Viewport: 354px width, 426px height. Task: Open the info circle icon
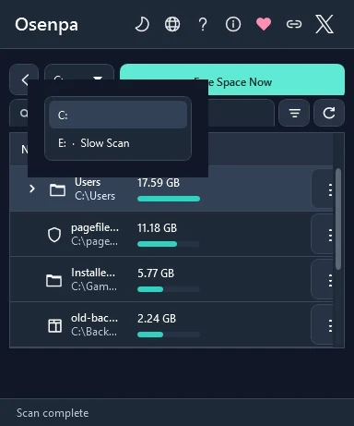(233, 24)
